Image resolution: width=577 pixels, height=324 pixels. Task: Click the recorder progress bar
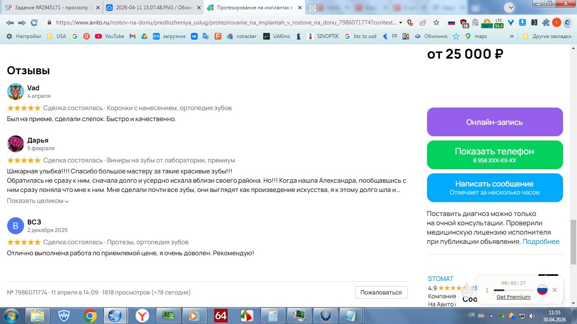[x=514, y=290]
